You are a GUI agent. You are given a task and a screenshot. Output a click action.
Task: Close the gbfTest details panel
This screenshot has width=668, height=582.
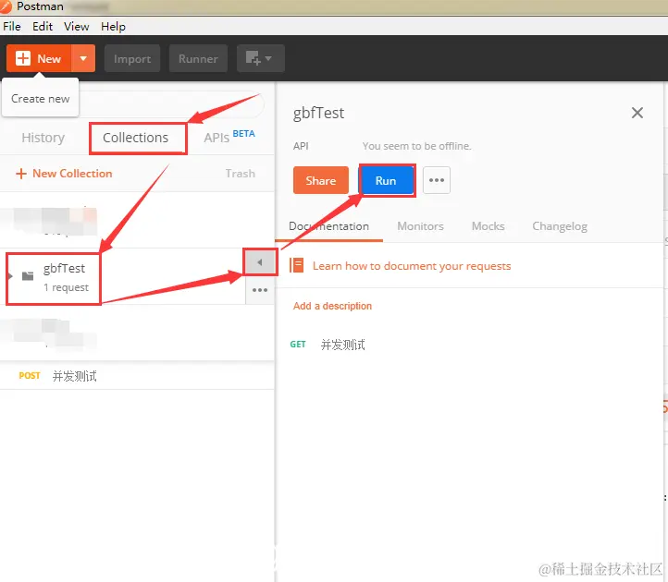(637, 113)
